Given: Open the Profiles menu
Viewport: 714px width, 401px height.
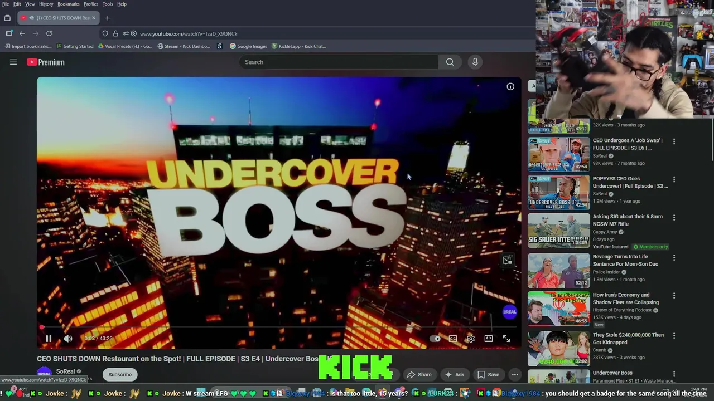Looking at the screenshot, I should (x=91, y=4).
